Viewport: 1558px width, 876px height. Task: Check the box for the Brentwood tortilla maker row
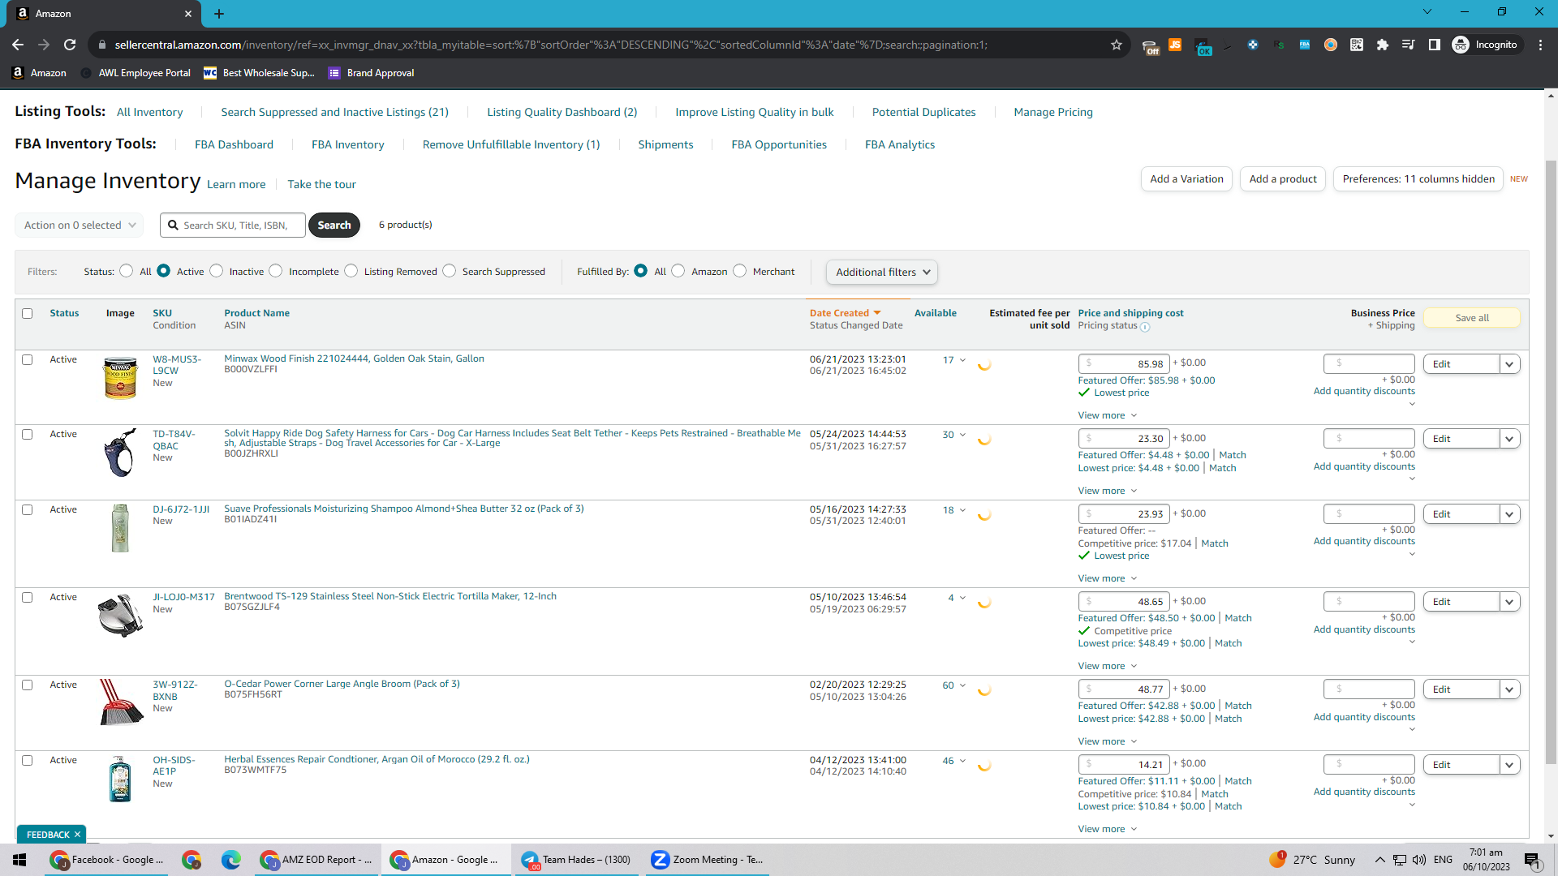pyautogui.click(x=28, y=597)
